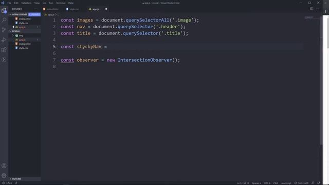Open the Help menu
Viewport: 329px width, 185px height.
(x=71, y=3)
